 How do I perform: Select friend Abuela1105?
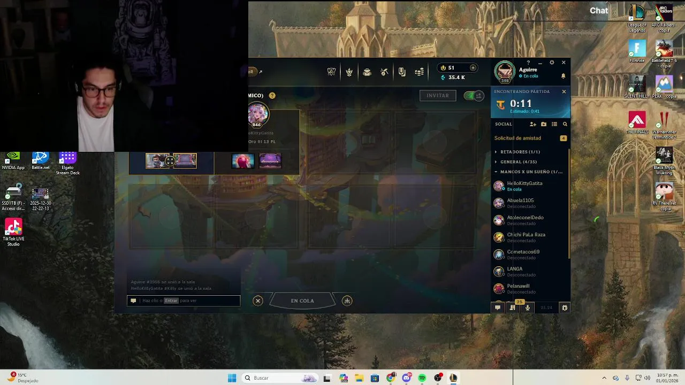529,203
